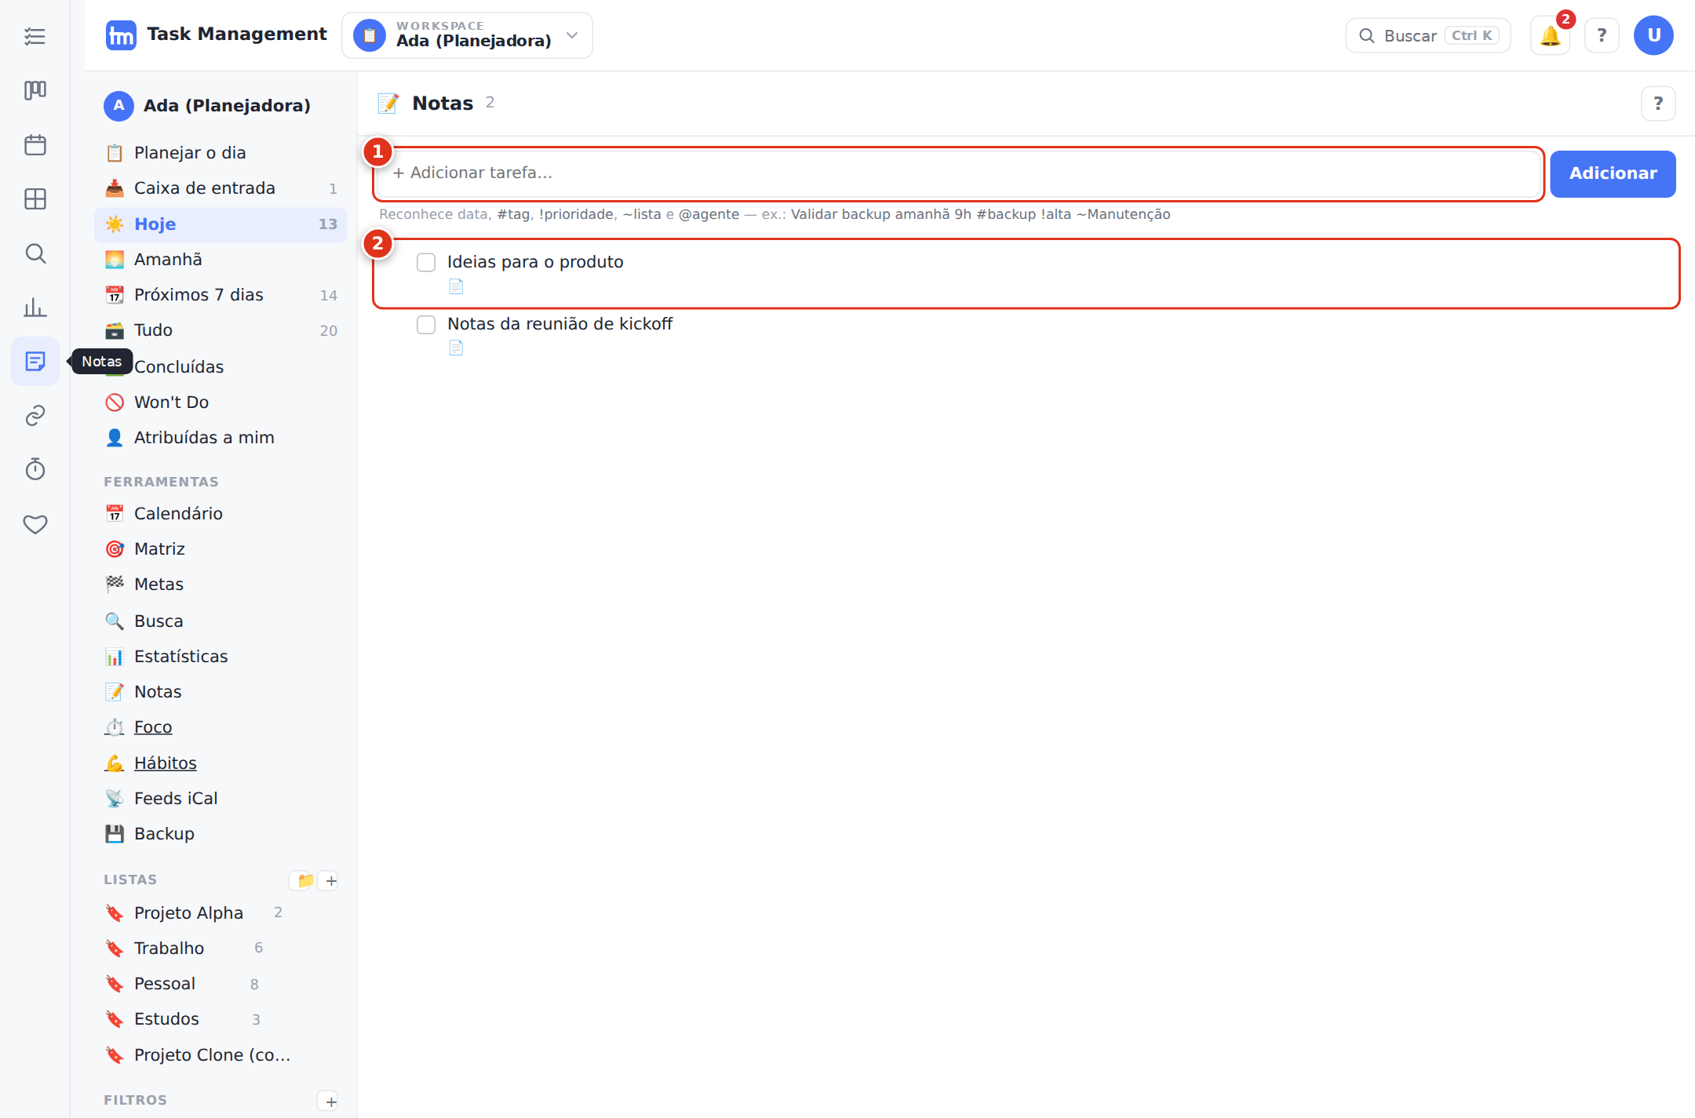The image size is (1695, 1118).
Task: Open the link icon in left rail
Action: [x=35, y=415]
